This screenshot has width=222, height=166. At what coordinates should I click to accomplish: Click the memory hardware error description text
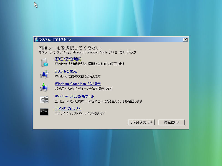point(99,101)
